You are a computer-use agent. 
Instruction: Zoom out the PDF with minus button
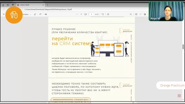click(77, 14)
